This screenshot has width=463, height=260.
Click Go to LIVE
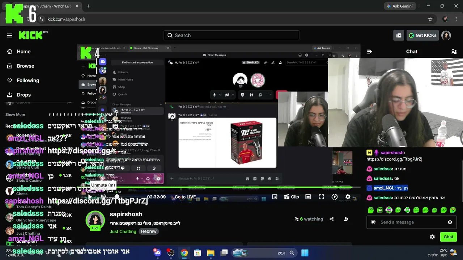point(185,197)
